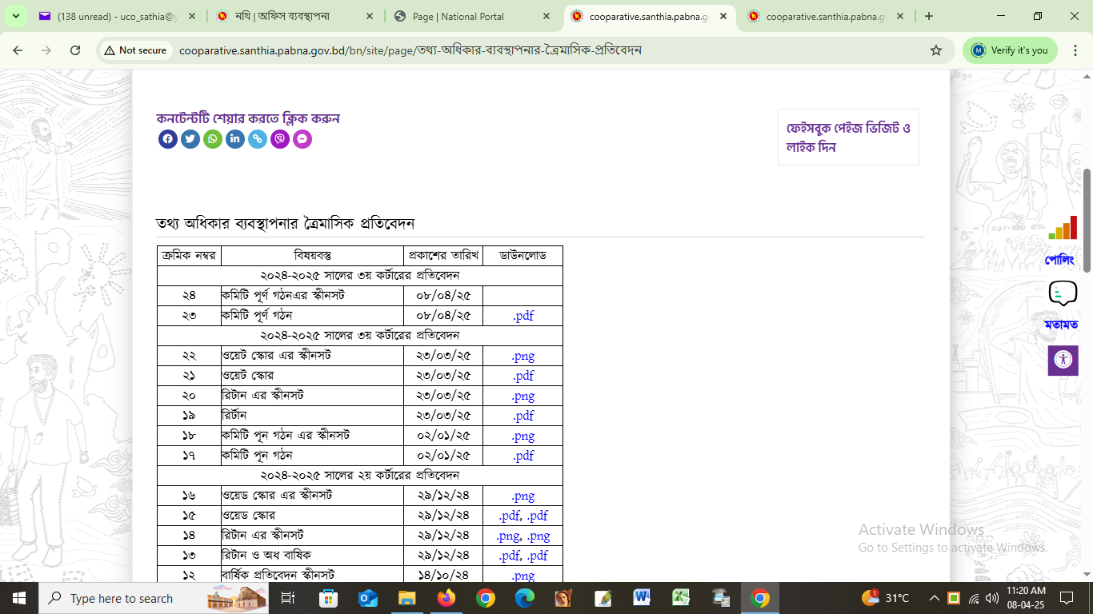Switch to the নথি অফিস ব্যবস্থাপনা tab

point(282,16)
